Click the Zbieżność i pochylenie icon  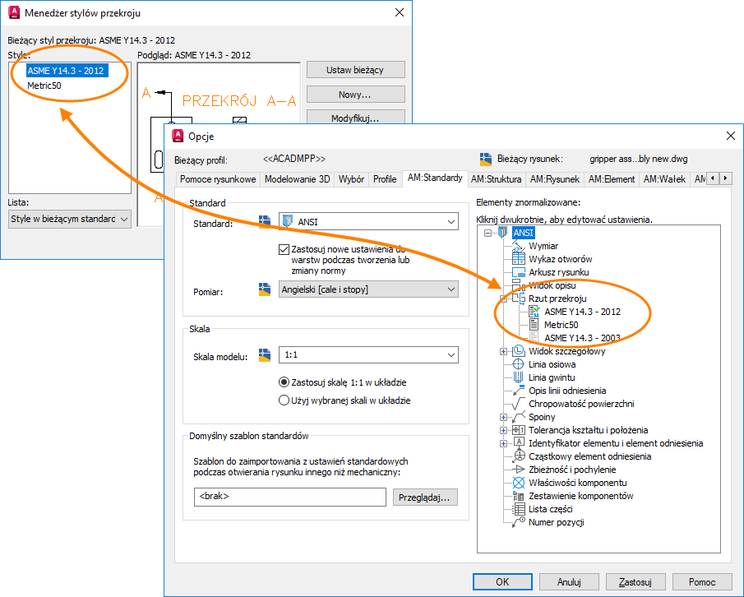point(519,470)
